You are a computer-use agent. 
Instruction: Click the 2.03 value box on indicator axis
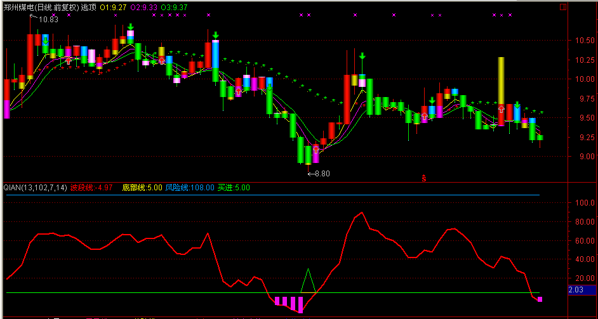point(576,290)
